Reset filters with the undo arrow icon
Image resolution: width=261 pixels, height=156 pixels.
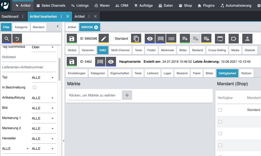pyautogui.click(x=17, y=38)
